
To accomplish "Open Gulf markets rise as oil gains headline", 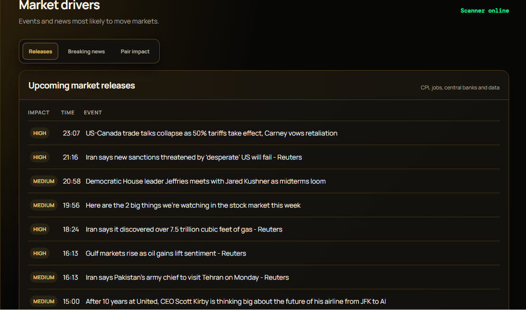I will (166, 253).
